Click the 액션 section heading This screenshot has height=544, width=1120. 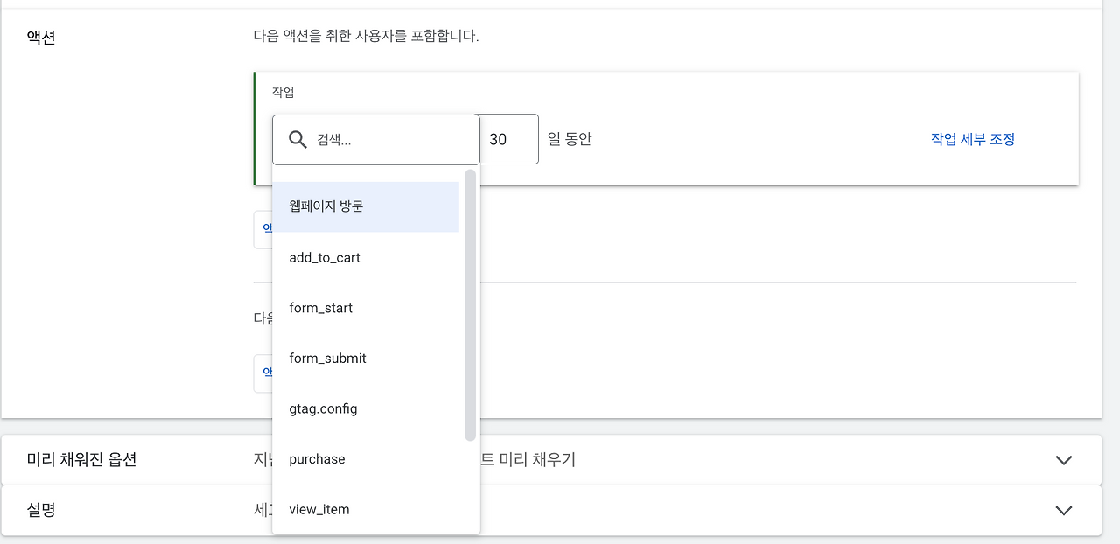pyautogui.click(x=39, y=38)
